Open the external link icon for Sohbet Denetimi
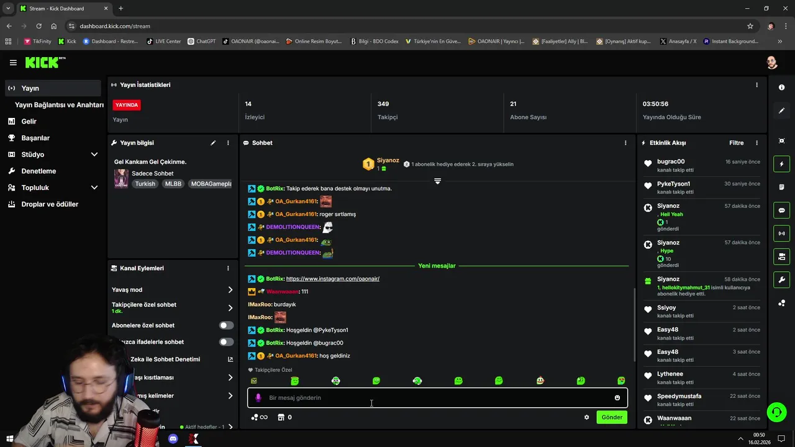This screenshot has height=447, width=795. click(x=230, y=359)
